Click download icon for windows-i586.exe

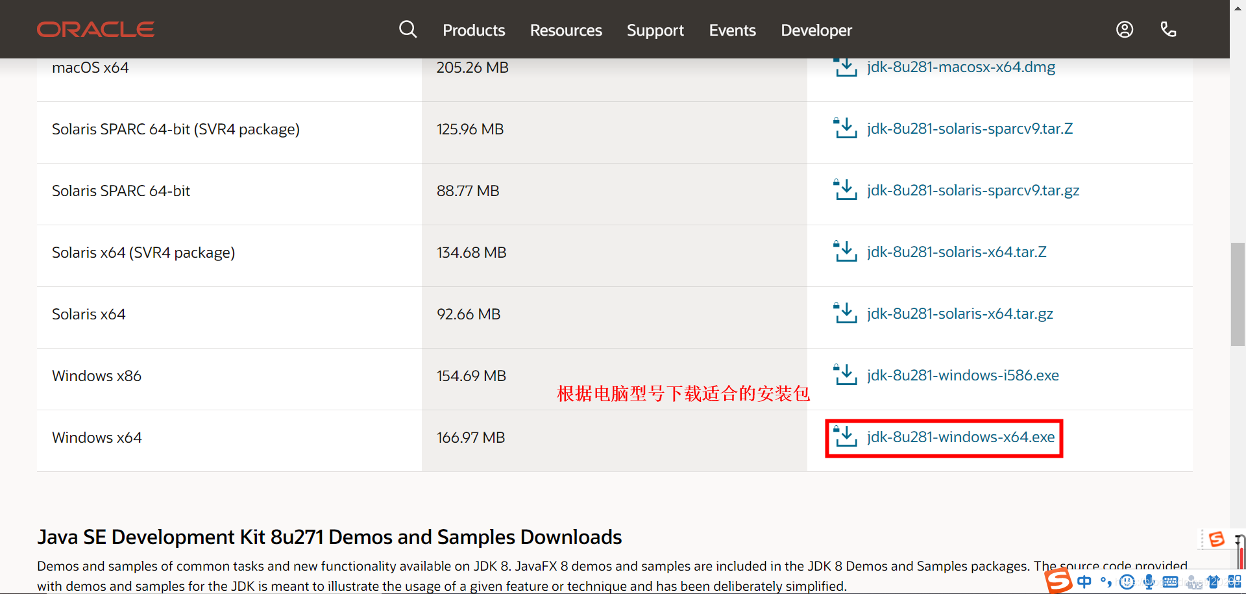tap(846, 375)
